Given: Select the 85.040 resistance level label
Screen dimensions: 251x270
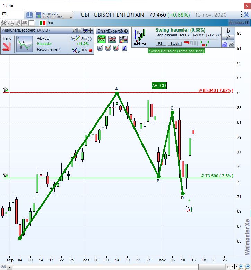Looking at the screenshot, I should (216, 90).
